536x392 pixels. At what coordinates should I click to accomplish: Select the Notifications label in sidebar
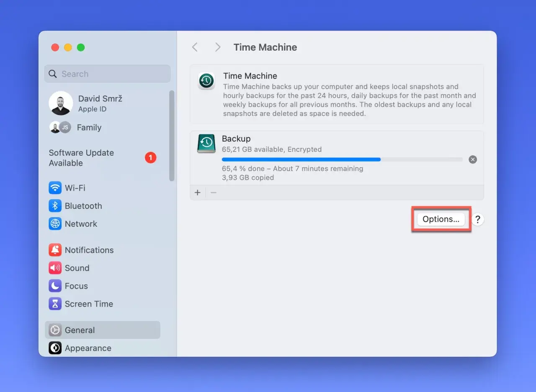coord(89,250)
